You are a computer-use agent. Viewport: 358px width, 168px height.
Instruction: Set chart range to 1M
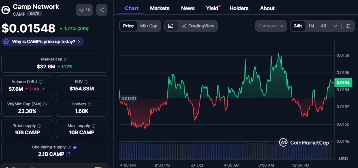pyautogui.click(x=311, y=26)
